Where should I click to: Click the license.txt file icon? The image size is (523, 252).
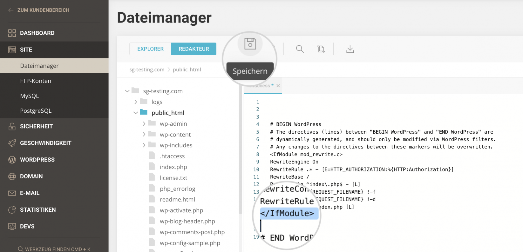(152, 177)
